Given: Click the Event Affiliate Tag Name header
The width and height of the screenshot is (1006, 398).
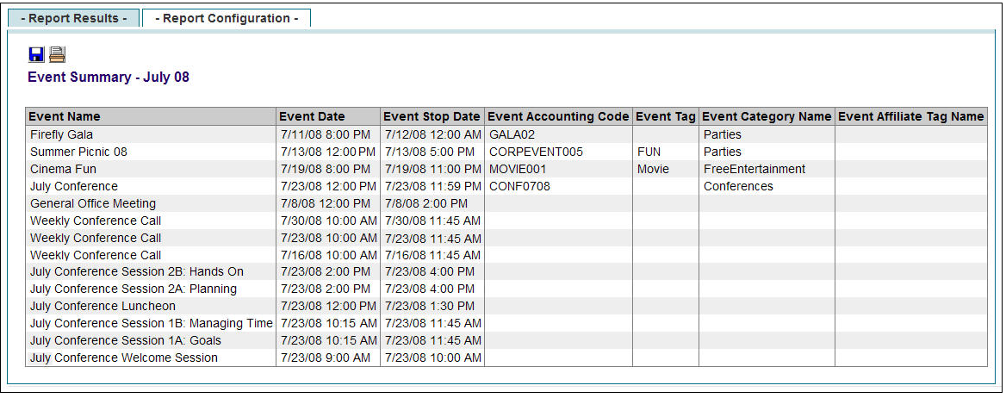Looking at the screenshot, I should [x=911, y=116].
